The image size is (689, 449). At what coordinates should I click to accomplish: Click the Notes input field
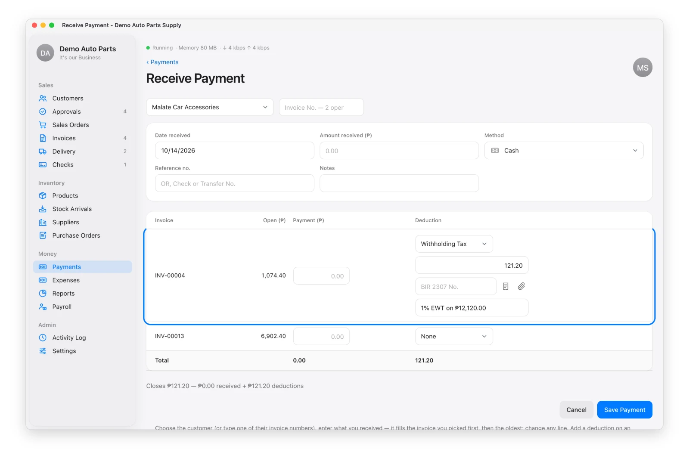399,183
